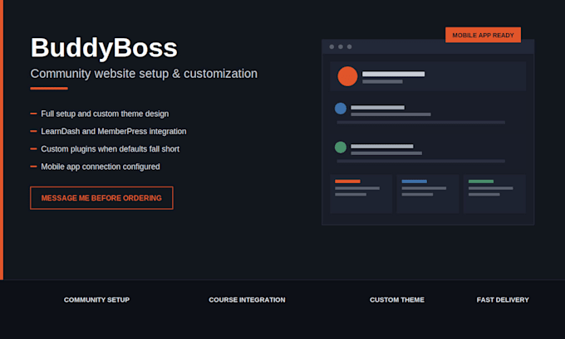Click the mockup card with blue bar
565x339 pixels.
coord(428,194)
